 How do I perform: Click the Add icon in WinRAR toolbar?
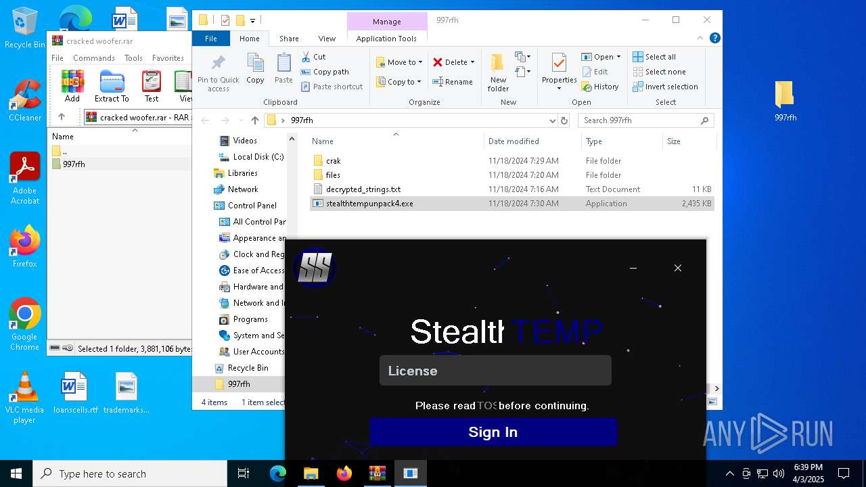coord(72,86)
